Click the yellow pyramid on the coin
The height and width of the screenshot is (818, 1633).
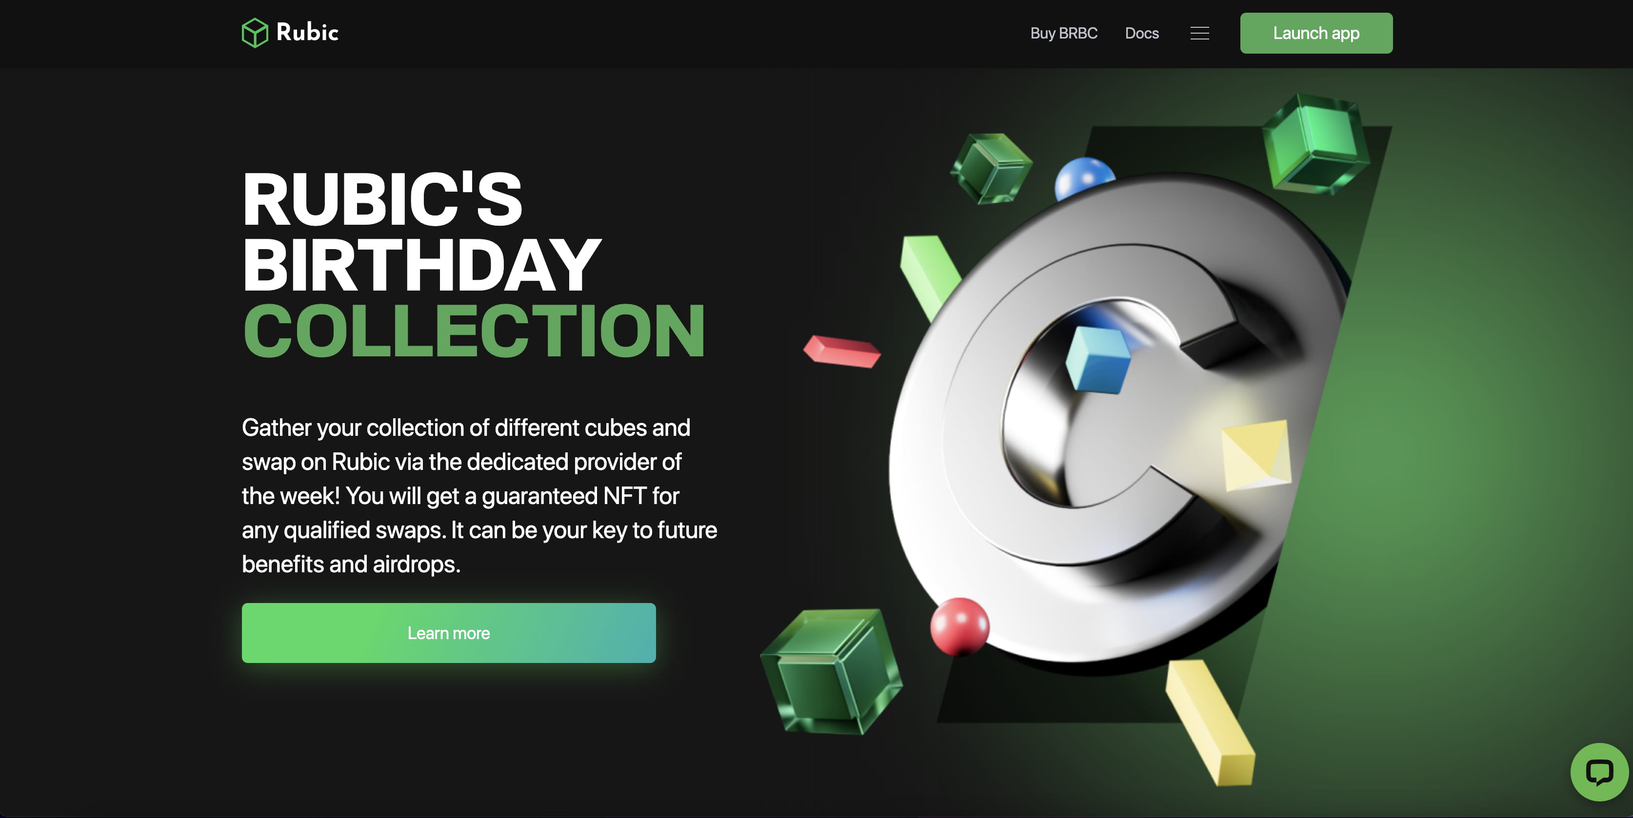click(x=1256, y=454)
